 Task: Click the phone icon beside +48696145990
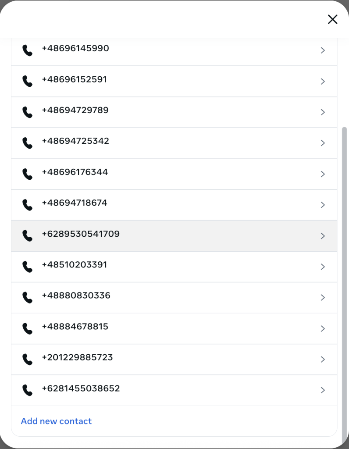pos(28,50)
